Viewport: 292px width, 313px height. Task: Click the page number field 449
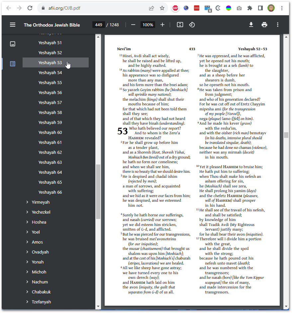pos(99,25)
